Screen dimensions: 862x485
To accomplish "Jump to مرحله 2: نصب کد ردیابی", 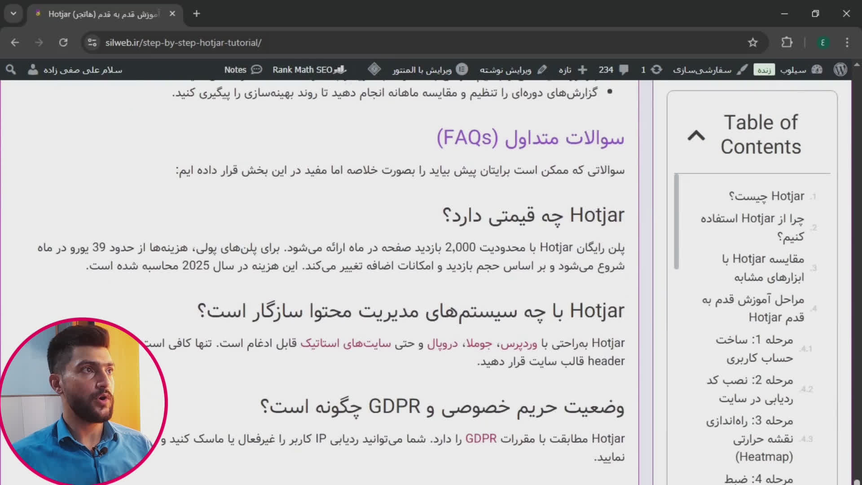I will (750, 389).
